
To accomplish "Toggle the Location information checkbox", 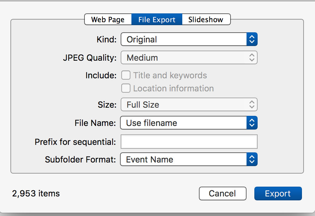I will point(126,88).
